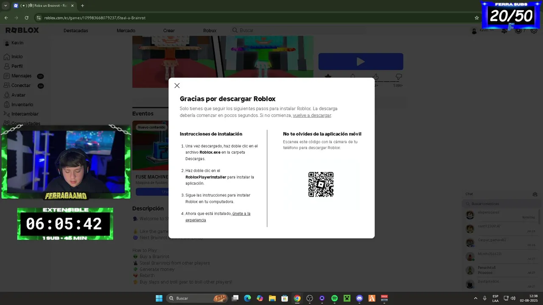Click the browser back arrow
543x305 pixels.
coord(6,18)
